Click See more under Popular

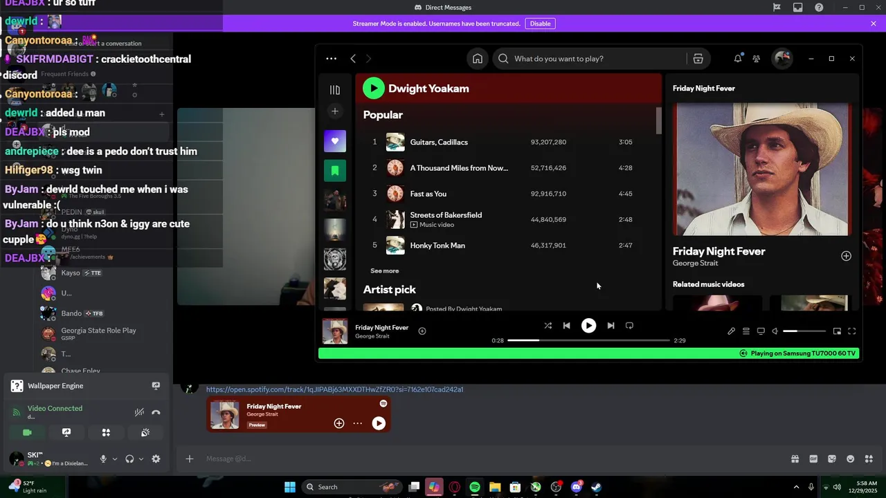384,271
